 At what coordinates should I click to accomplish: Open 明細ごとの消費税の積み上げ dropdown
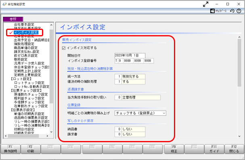point(140,113)
